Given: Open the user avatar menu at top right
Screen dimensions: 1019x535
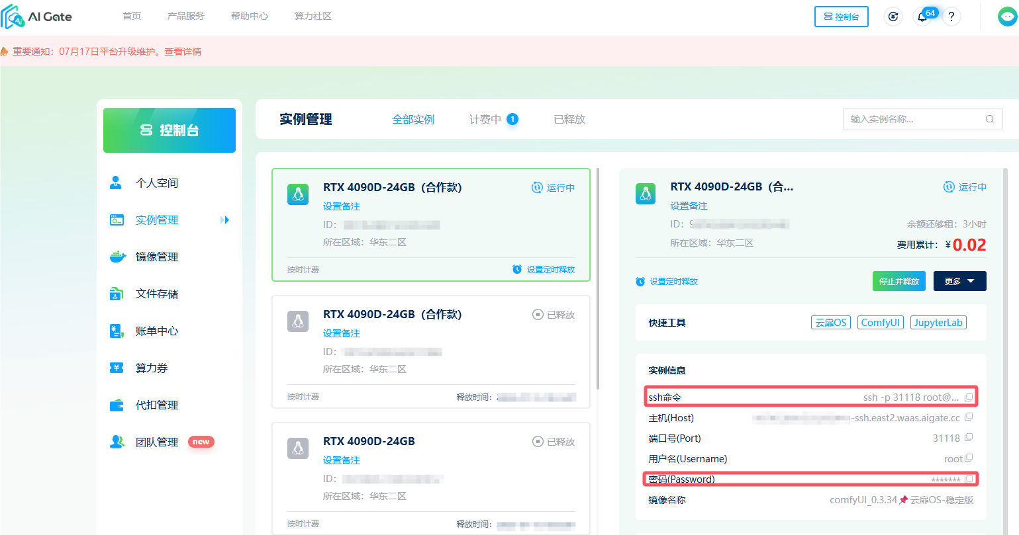Looking at the screenshot, I should (1006, 16).
